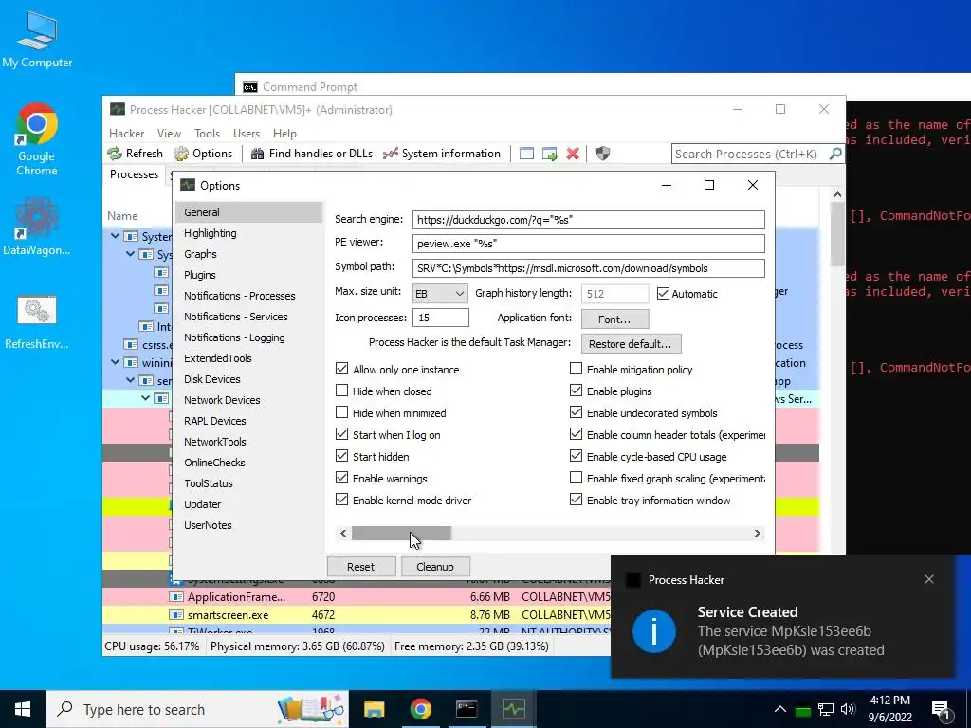Image resolution: width=971 pixels, height=728 pixels.
Task: Collapse the System process tree node
Action: (x=115, y=236)
